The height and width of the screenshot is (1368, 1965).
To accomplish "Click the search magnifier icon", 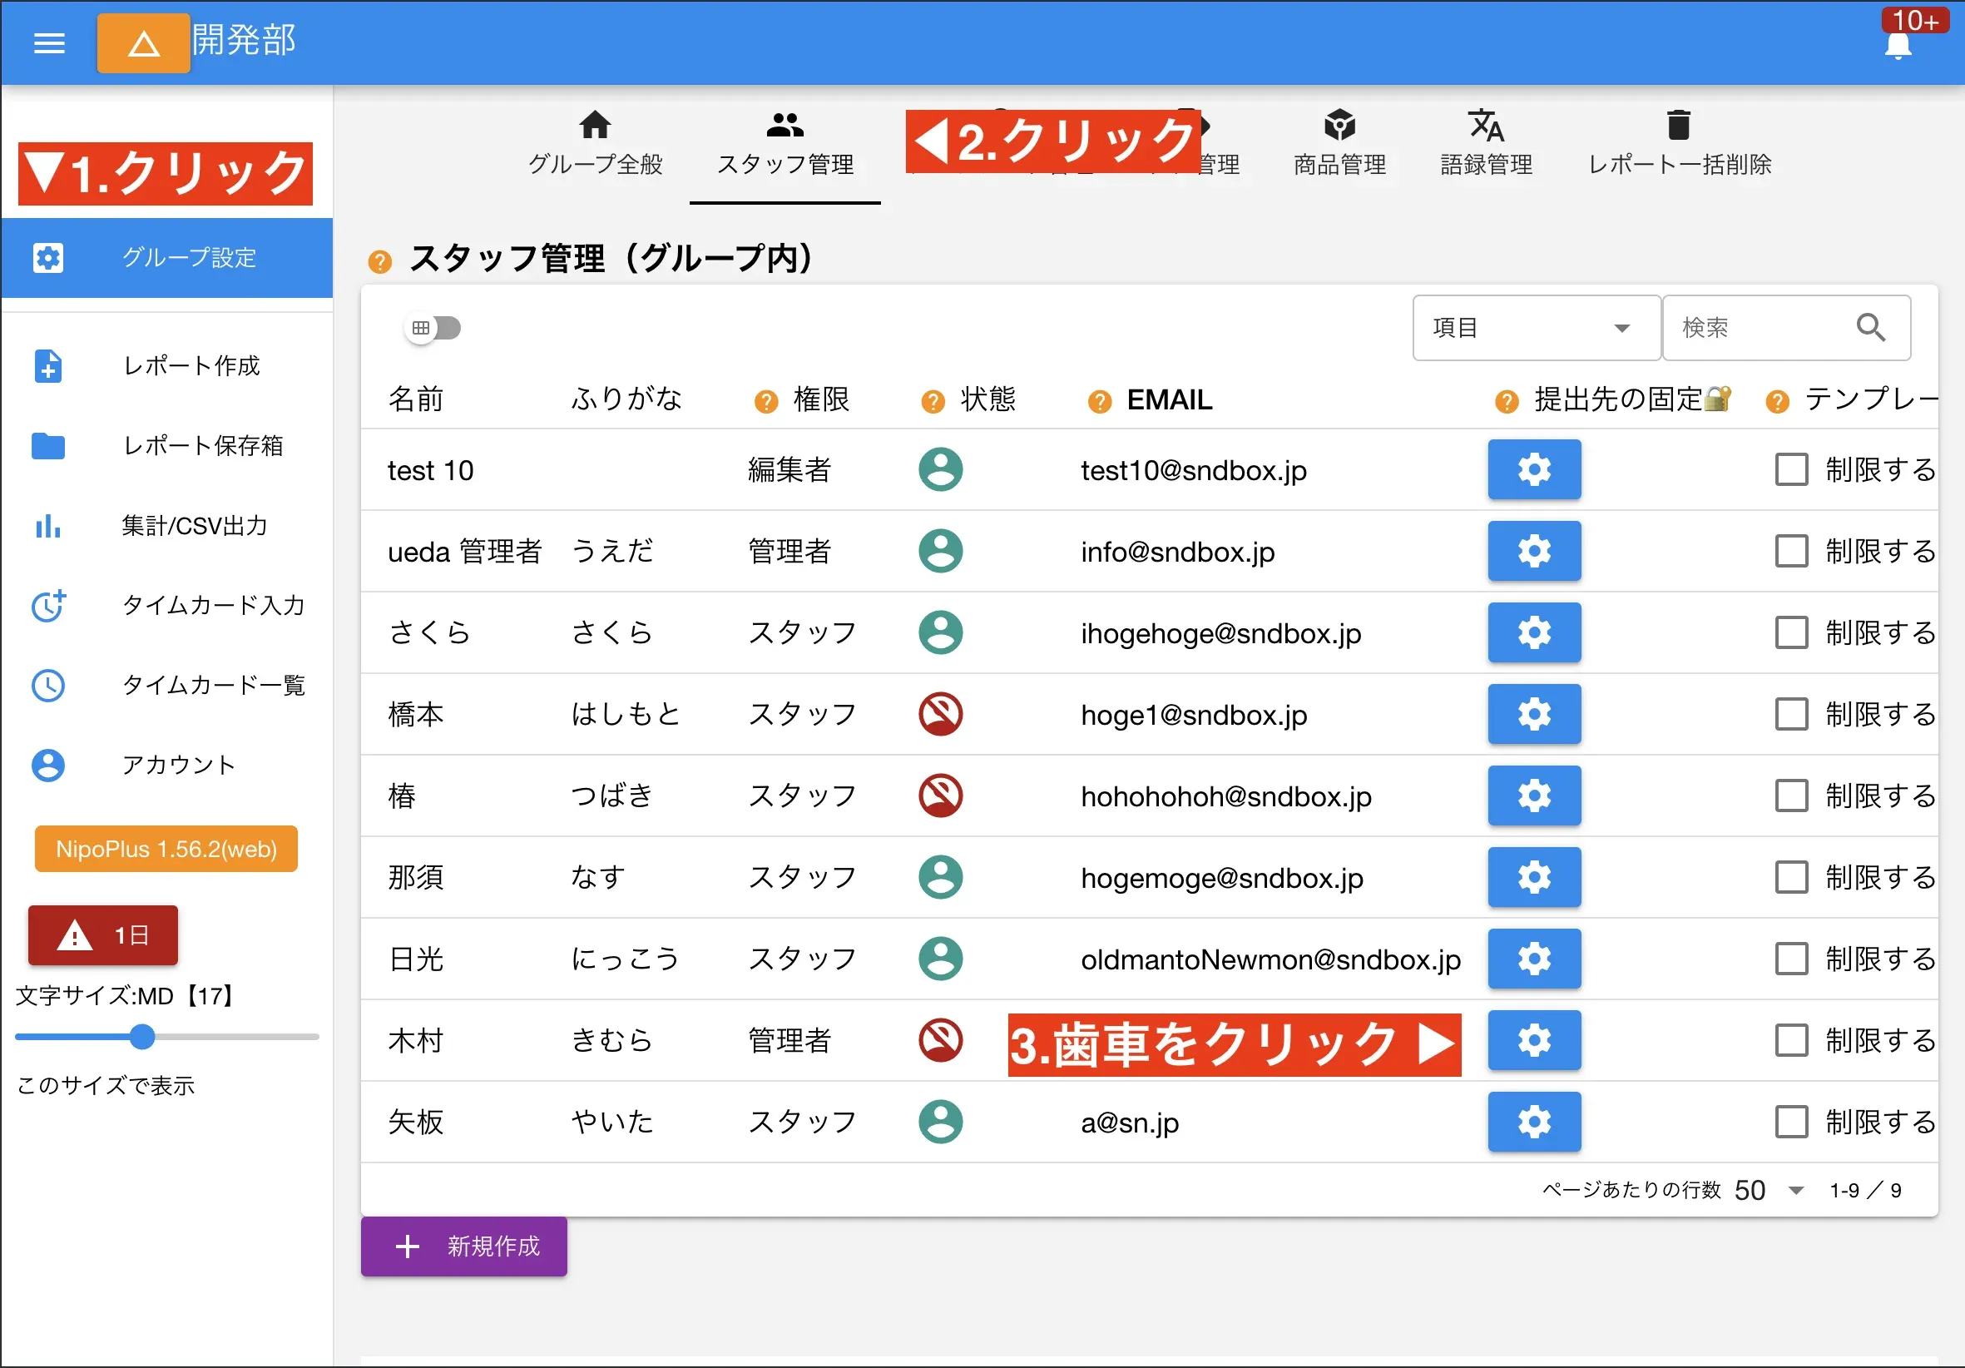I will coord(1871,328).
